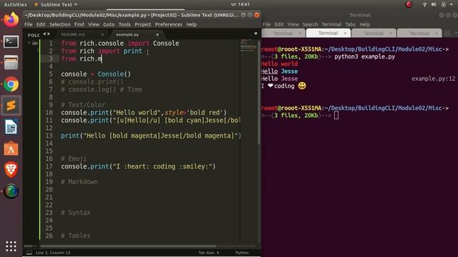Open Google Chrome from the dock
Image resolution: width=458 pixels, height=257 pixels.
[11, 84]
